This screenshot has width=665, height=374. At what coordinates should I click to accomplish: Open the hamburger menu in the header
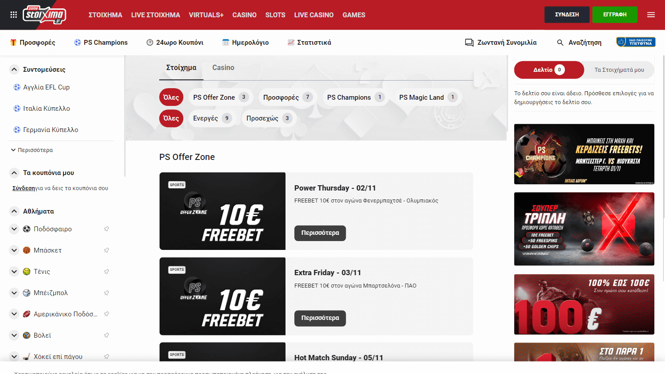[x=651, y=15]
